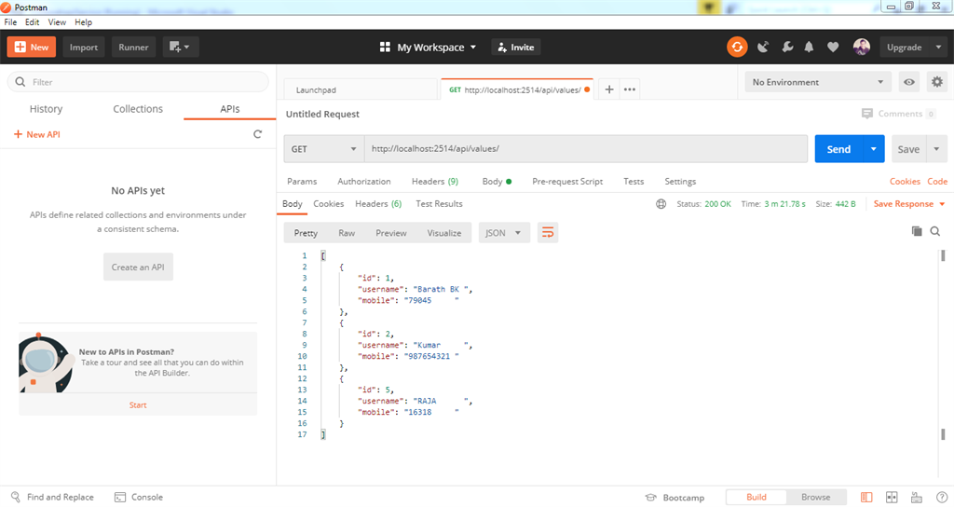This screenshot has width=954, height=507.
Task: Open the GET method dropdown
Action: coord(324,149)
